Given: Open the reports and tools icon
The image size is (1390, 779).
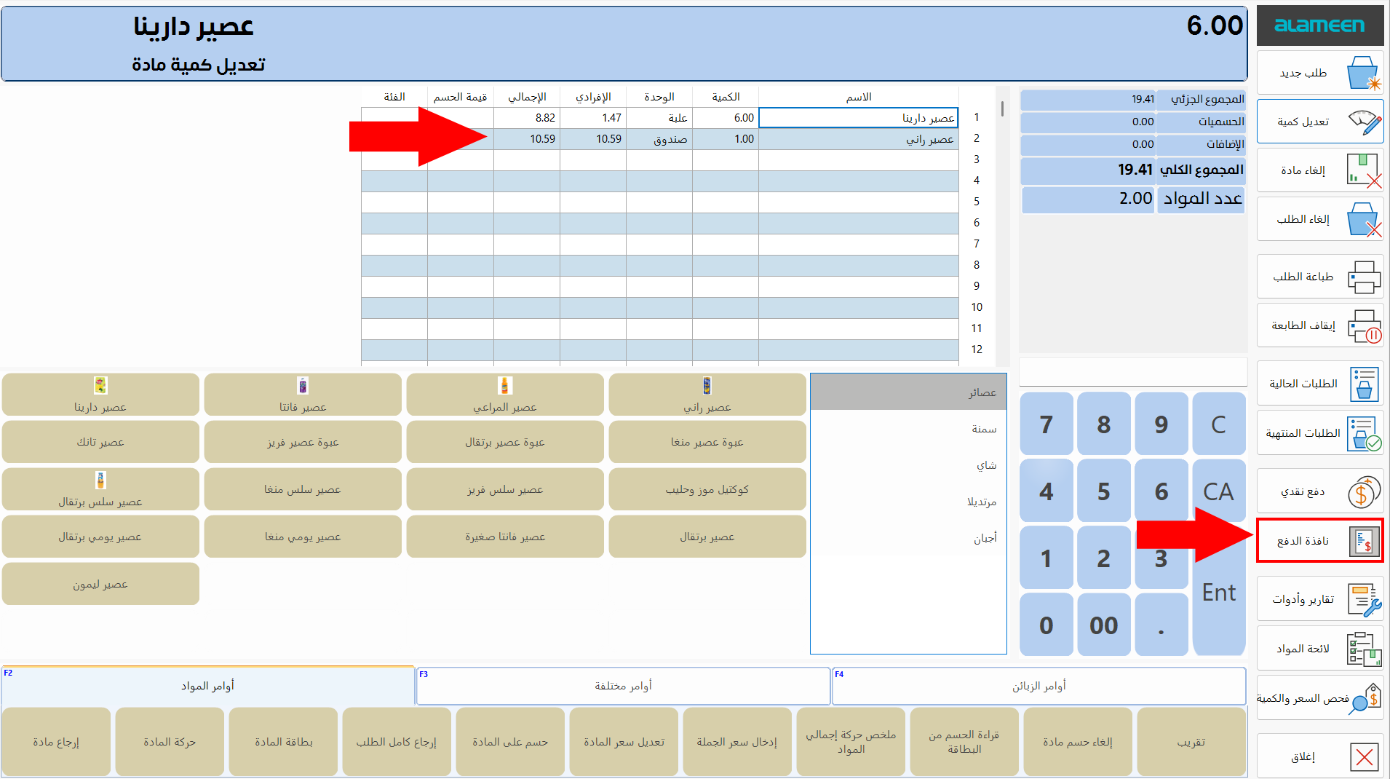Looking at the screenshot, I should (1363, 600).
